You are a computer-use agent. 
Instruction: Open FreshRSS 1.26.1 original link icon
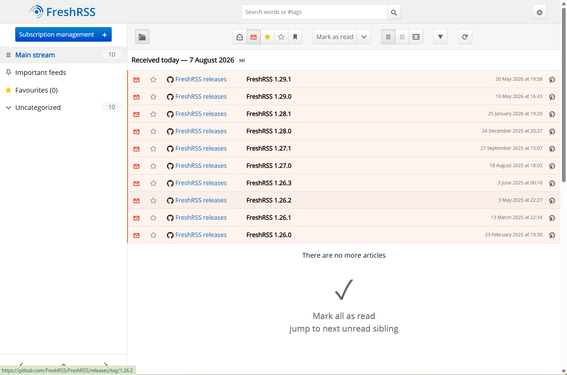(552, 218)
